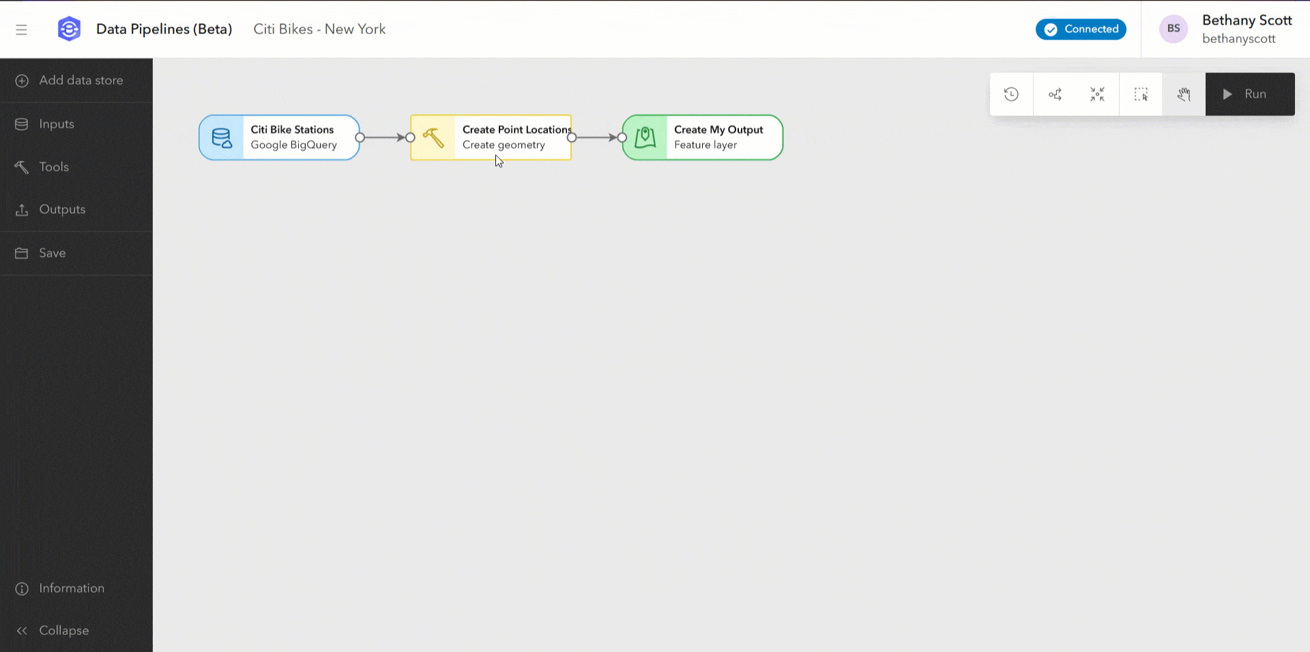Select Inputs in the left sidebar
Viewport: 1310px width, 652px height.
(56, 124)
